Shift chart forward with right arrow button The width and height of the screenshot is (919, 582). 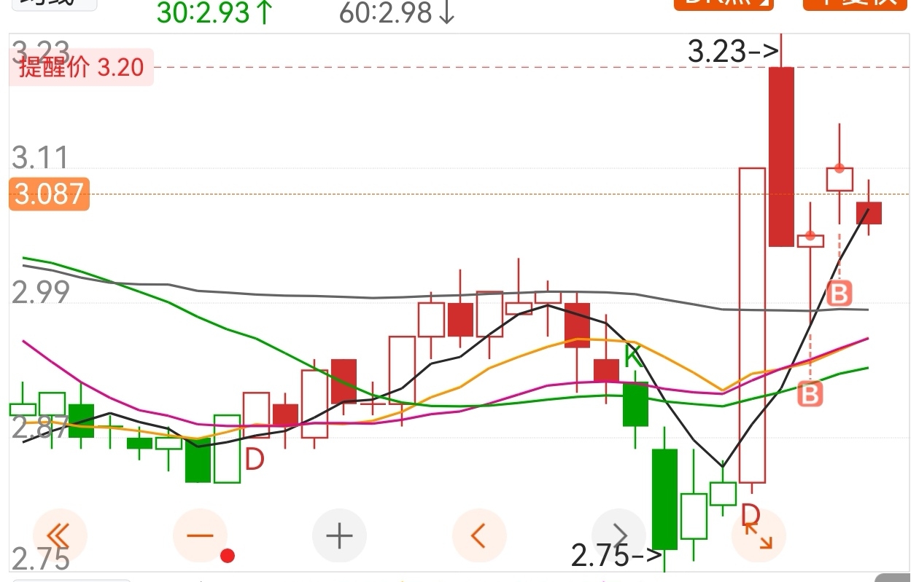619,536
